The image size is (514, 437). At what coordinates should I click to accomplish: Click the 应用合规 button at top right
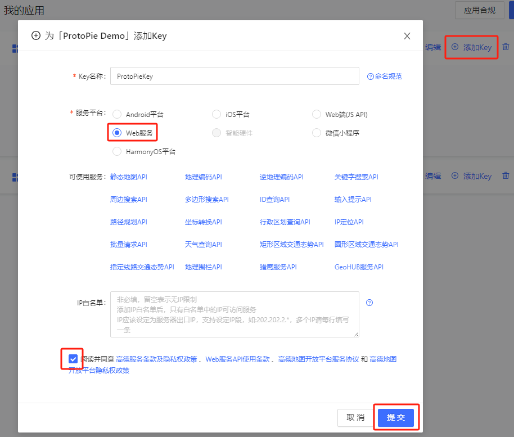tap(479, 10)
